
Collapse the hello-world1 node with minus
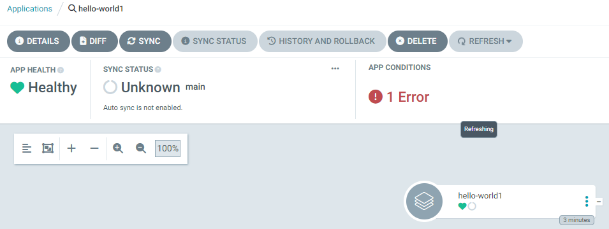coord(599,202)
